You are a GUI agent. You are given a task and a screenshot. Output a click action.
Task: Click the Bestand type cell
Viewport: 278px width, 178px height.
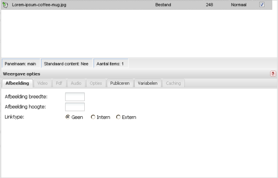pyautogui.click(x=163, y=5)
